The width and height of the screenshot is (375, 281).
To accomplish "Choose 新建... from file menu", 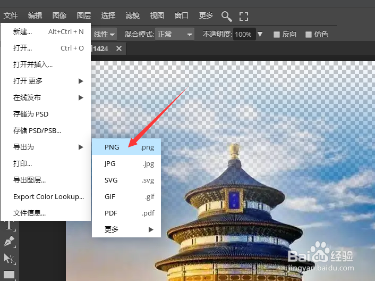I will [x=46, y=31].
